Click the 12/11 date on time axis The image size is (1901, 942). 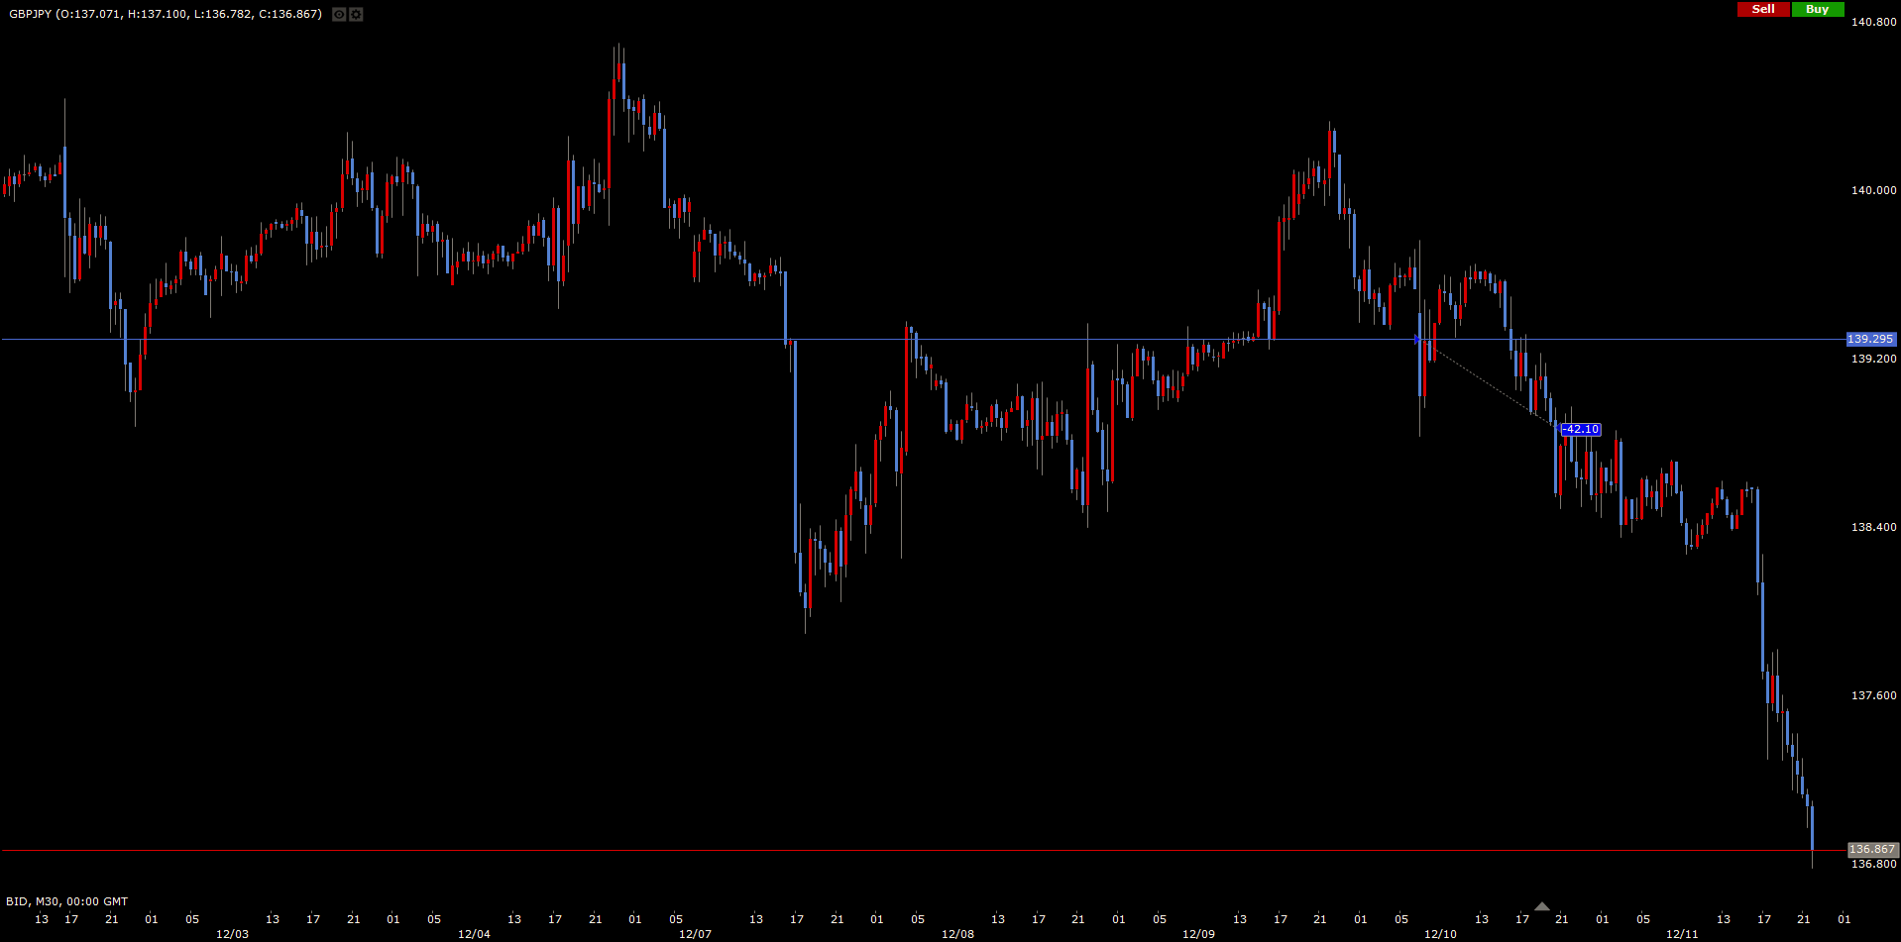coord(1682,934)
